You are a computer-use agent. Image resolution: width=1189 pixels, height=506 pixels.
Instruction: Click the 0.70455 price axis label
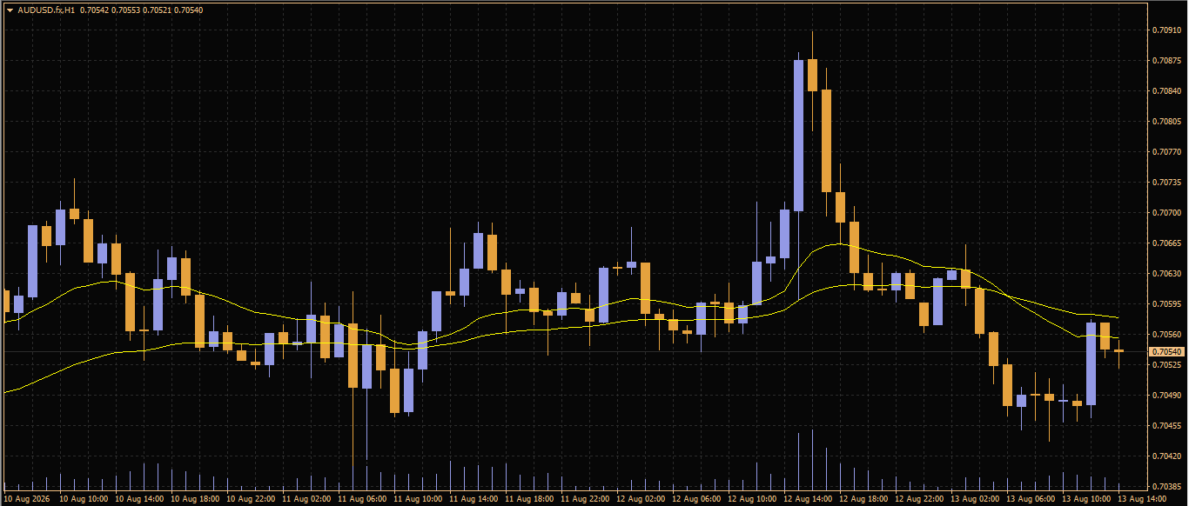[x=1166, y=426]
